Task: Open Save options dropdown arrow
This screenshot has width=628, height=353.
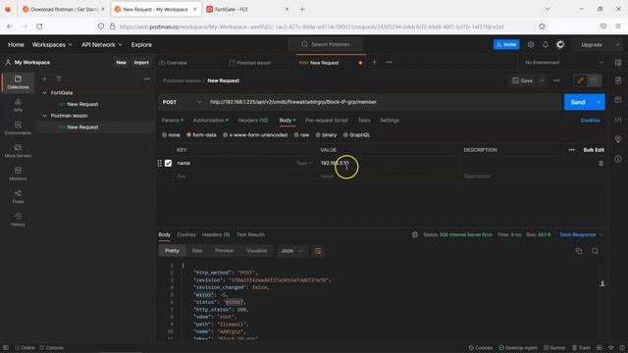Action: (x=542, y=80)
